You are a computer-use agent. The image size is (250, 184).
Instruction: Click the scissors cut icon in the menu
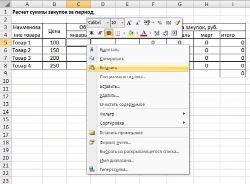pos(91,49)
